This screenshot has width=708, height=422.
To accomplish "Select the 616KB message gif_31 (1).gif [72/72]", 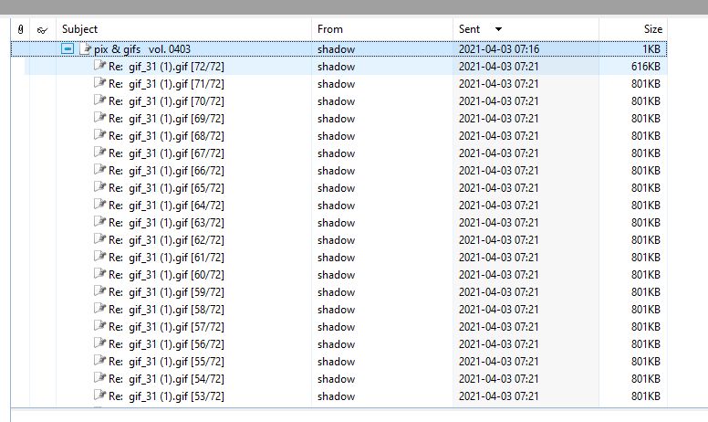I will point(178,67).
